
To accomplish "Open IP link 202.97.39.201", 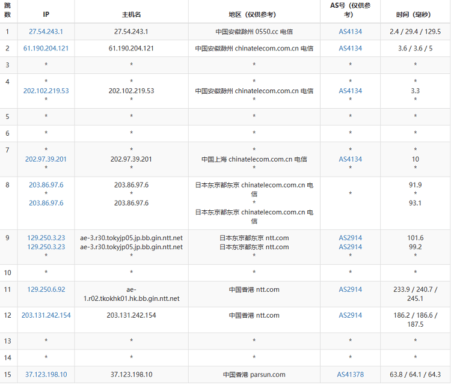I will tap(46, 159).
